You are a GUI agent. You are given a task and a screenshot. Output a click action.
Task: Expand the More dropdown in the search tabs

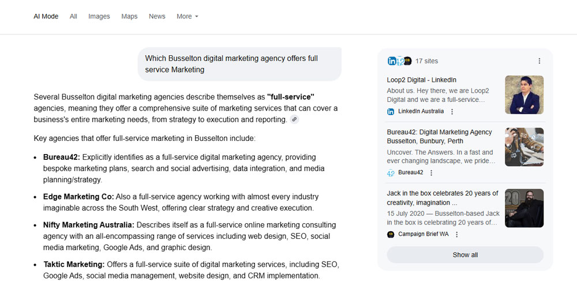(x=187, y=17)
